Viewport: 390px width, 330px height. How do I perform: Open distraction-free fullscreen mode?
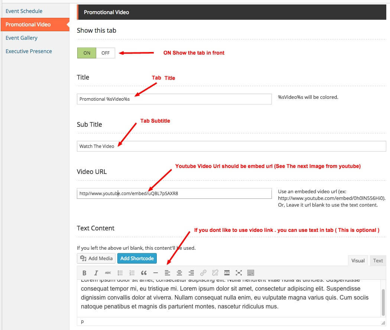click(239, 273)
